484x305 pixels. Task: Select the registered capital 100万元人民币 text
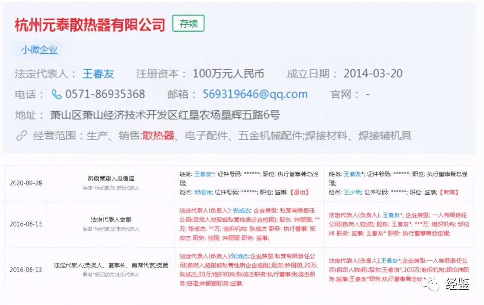229,73
